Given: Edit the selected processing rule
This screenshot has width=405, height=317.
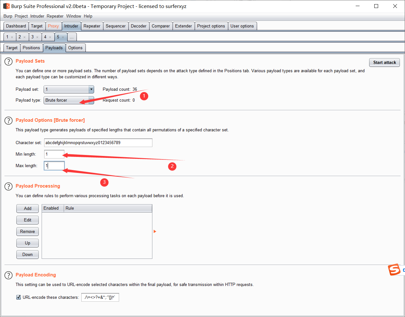Looking at the screenshot, I should 28,220.
